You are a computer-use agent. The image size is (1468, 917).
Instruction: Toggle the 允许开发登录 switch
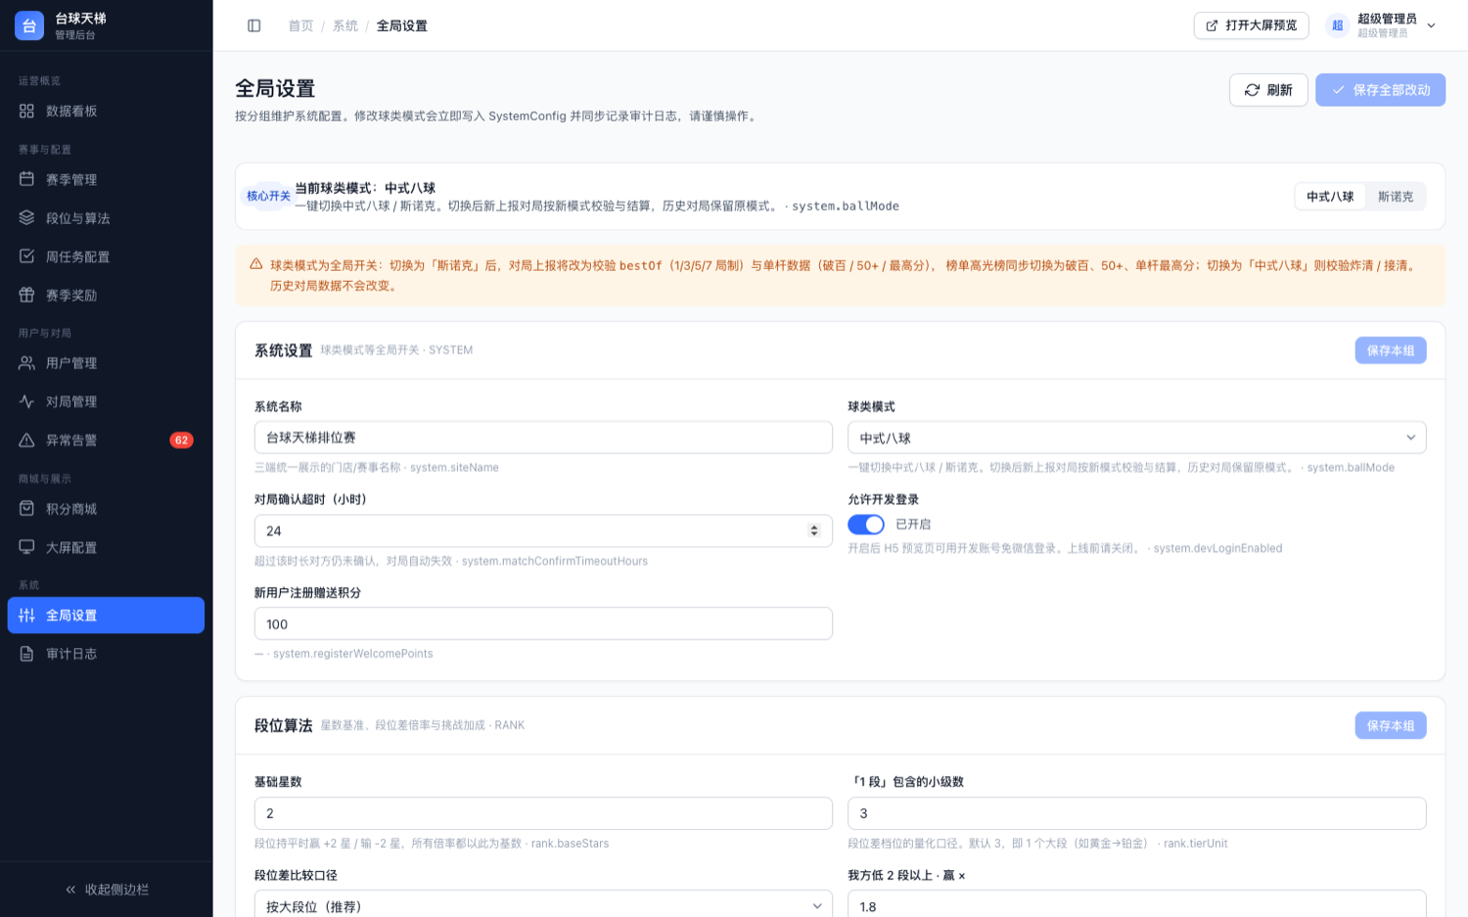(866, 525)
